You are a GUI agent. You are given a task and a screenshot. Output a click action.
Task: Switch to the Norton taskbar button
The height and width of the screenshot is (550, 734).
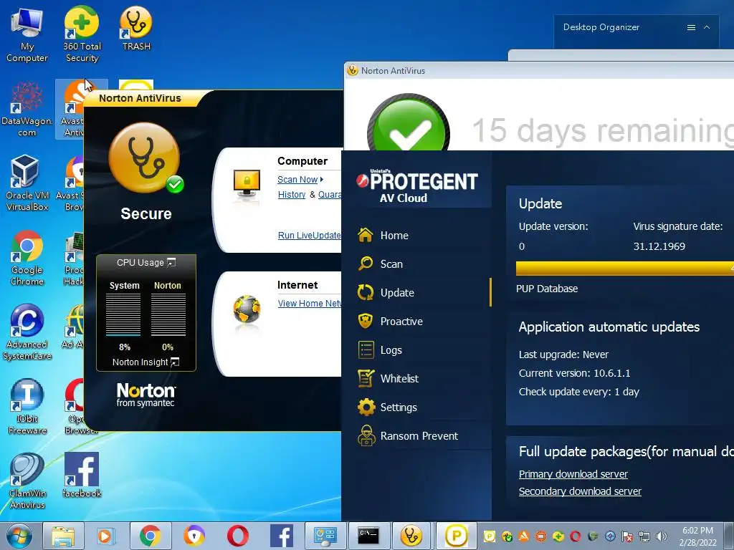pos(411,536)
